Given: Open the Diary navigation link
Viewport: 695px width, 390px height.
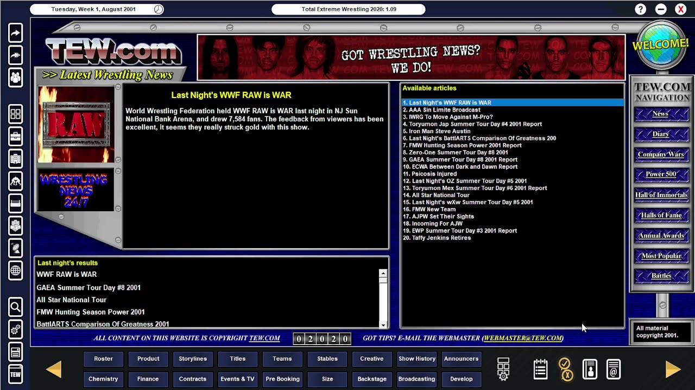Looking at the screenshot, I should [x=661, y=134].
